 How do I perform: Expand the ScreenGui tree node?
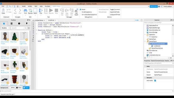click(147, 37)
